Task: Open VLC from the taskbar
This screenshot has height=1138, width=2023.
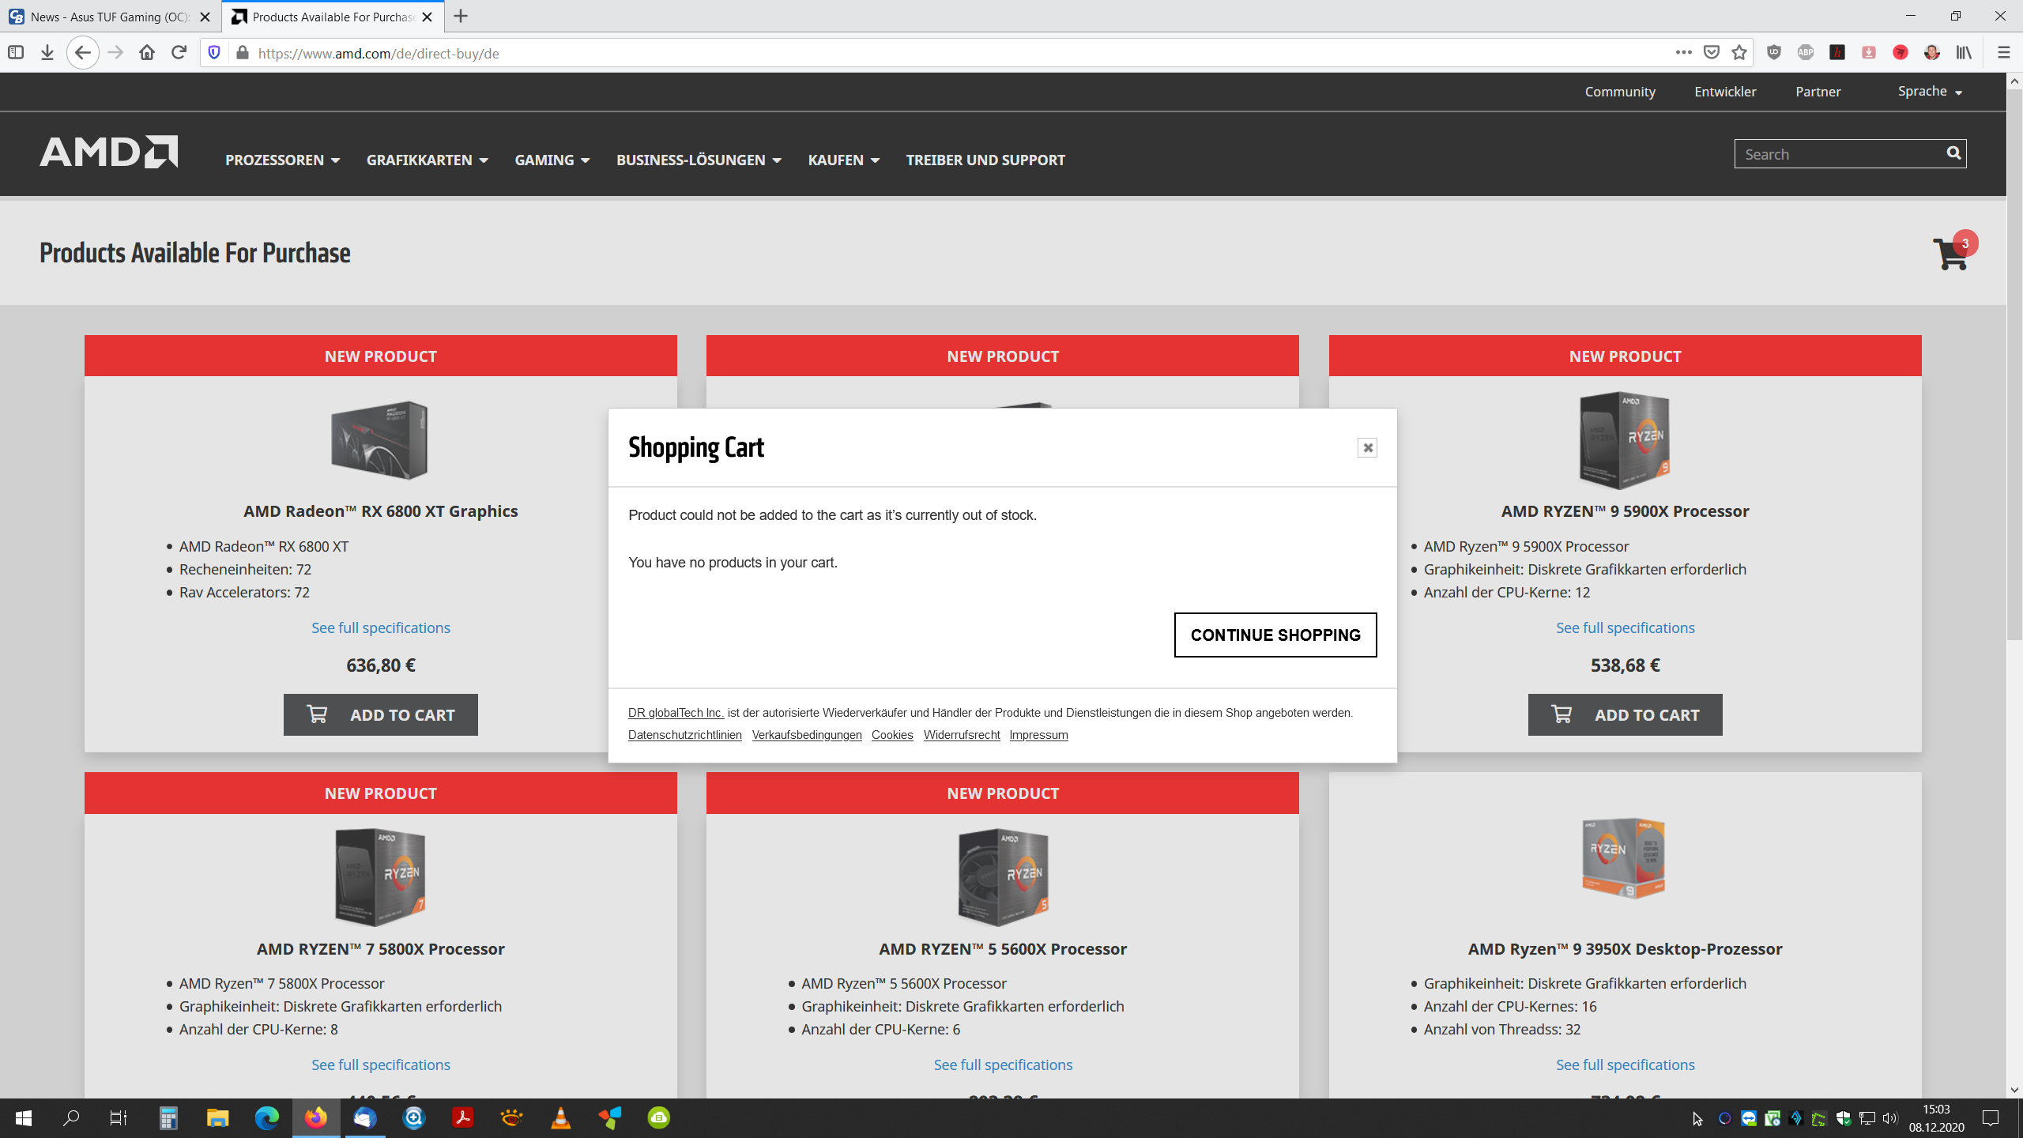Action: [560, 1117]
